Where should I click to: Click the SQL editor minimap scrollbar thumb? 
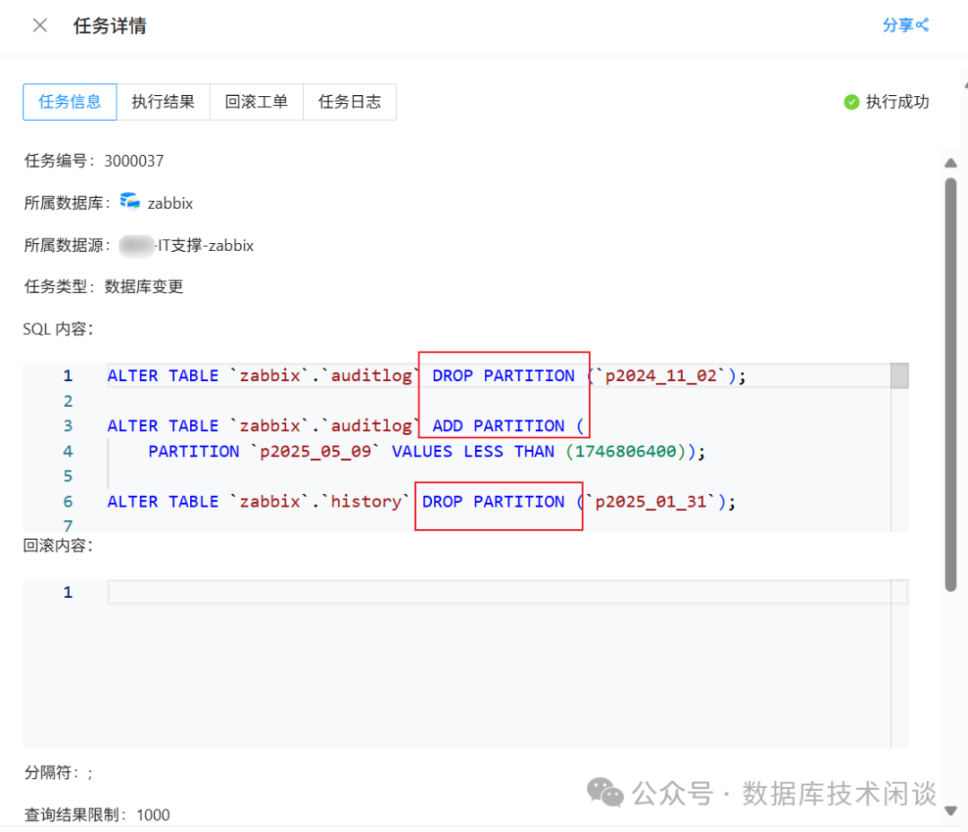pos(900,376)
